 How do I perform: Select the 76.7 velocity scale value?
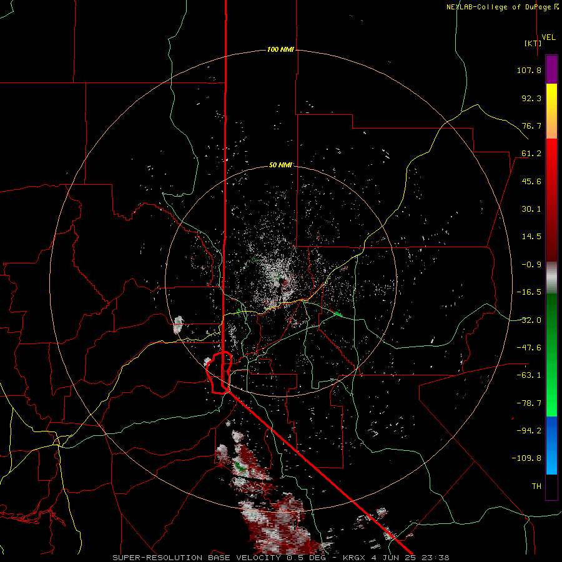531,126
